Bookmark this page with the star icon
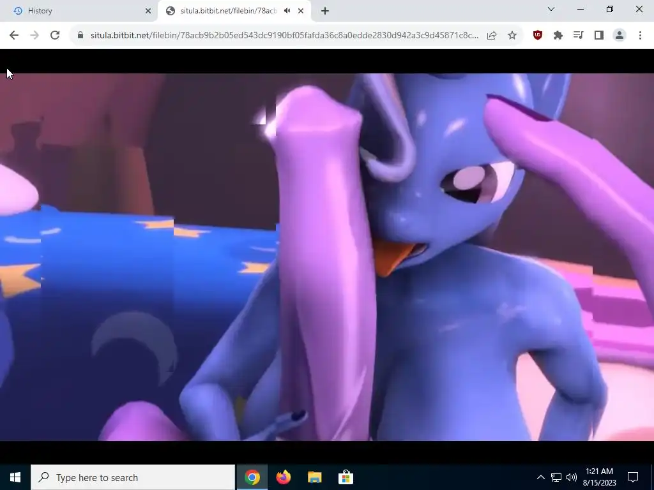This screenshot has height=490, width=654. [512, 36]
